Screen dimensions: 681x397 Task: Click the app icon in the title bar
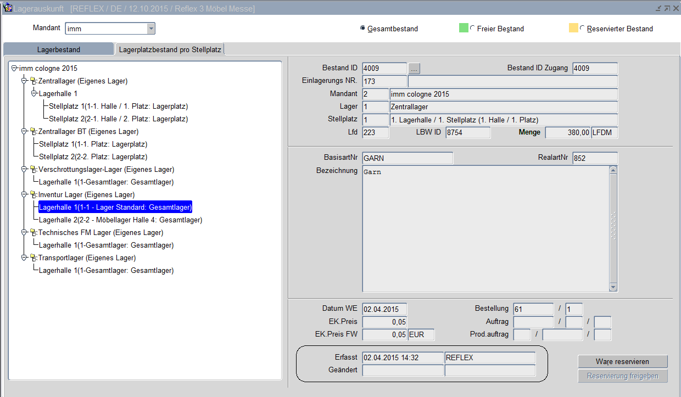pos(8,9)
